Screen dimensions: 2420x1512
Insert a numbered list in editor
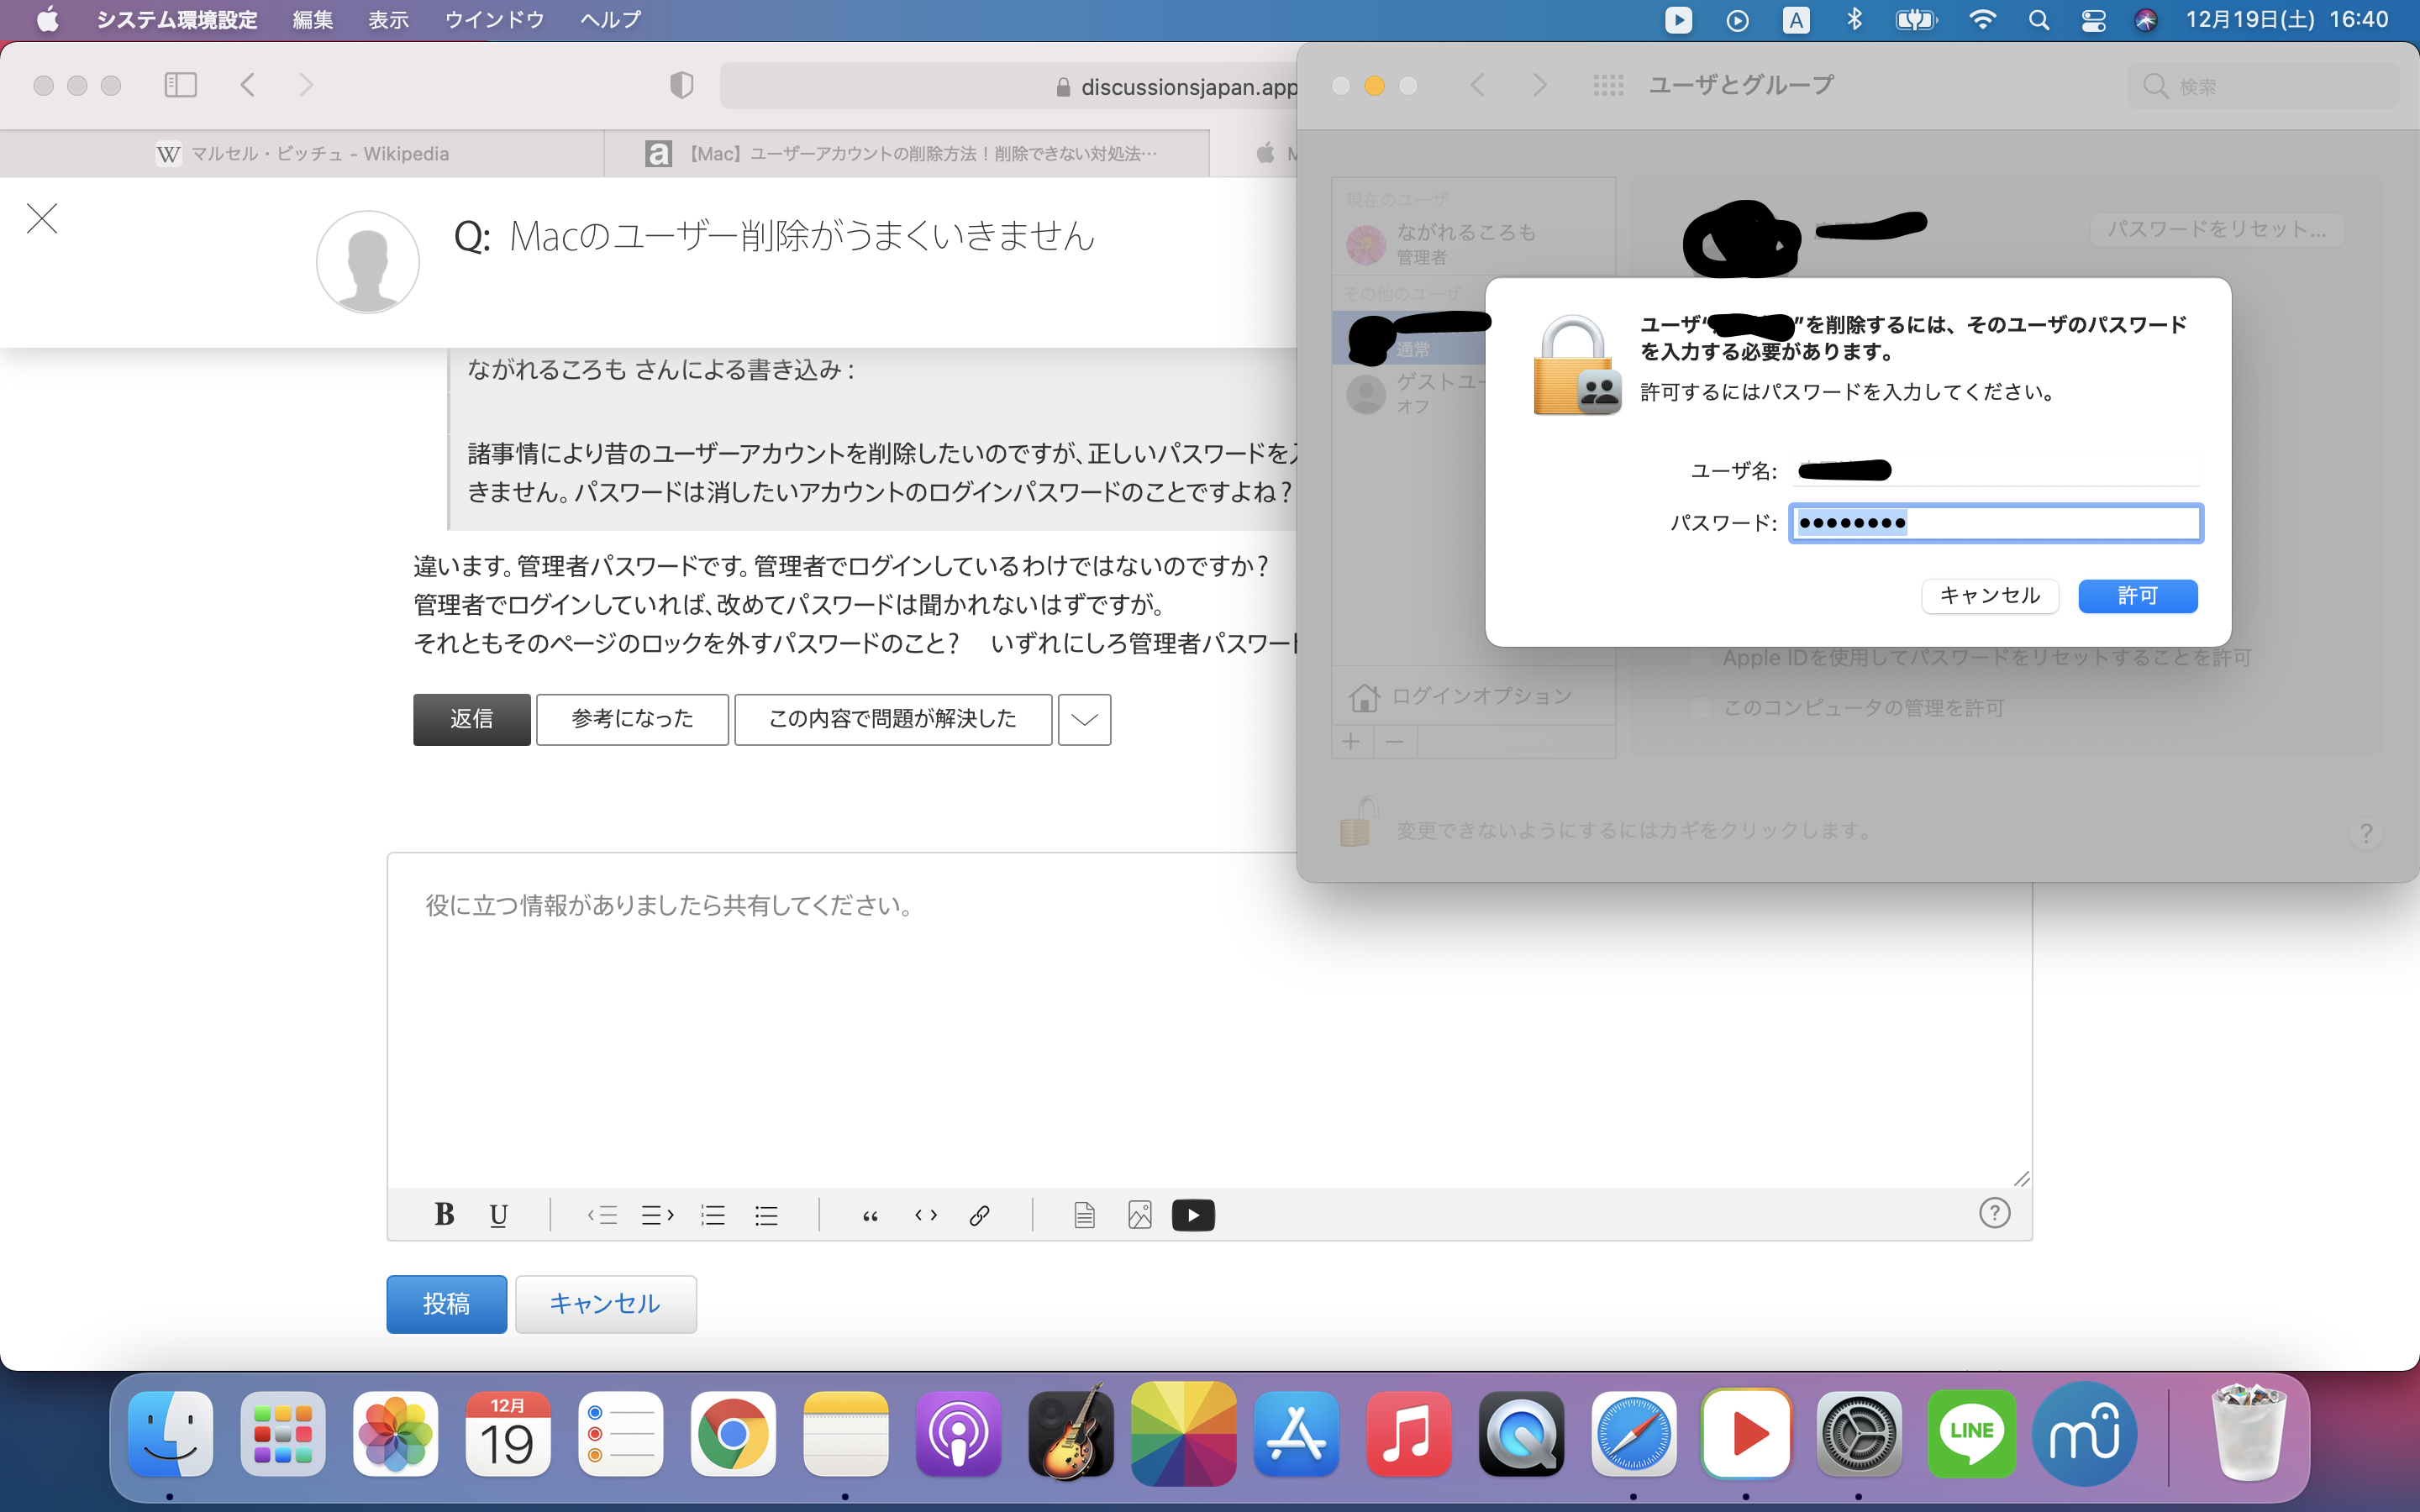click(x=713, y=1215)
